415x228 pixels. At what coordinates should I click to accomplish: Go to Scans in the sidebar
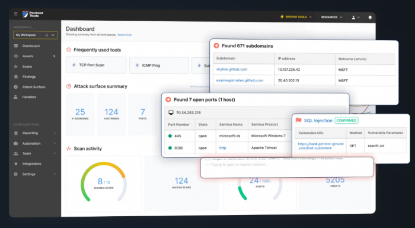27,67
